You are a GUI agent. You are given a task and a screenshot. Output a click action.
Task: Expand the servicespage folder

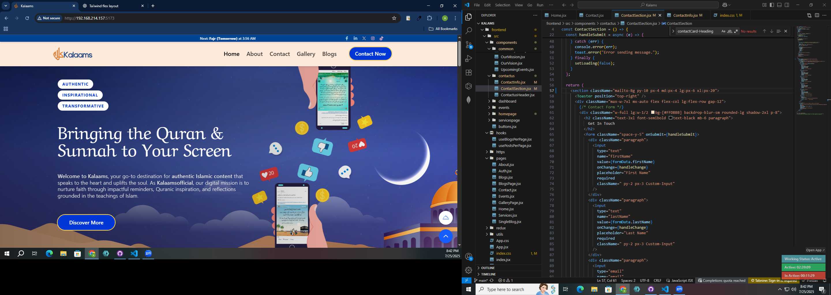tap(489, 120)
